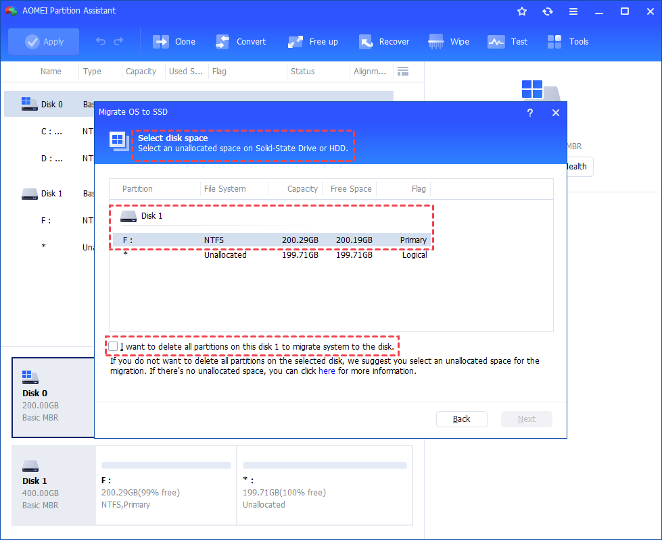Click the Flag column header in dialog
Viewport: 662px width, 540px height.
coord(419,189)
